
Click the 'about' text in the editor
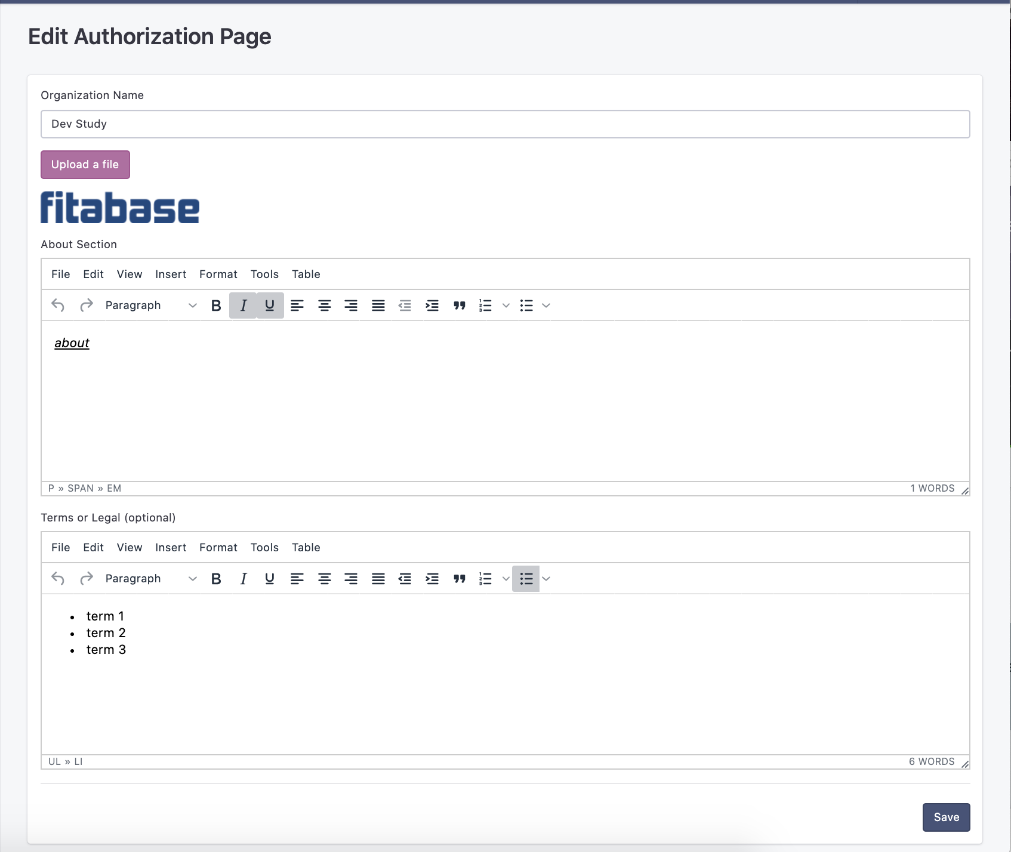coord(72,343)
